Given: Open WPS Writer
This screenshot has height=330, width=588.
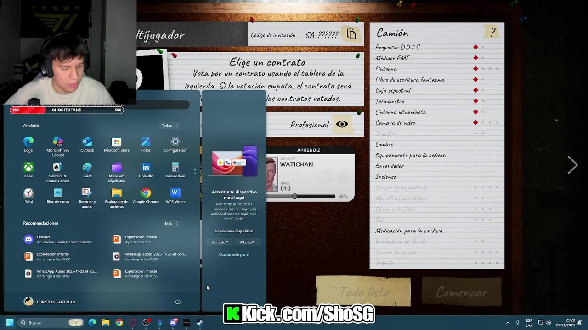Looking at the screenshot, I should pyautogui.click(x=175, y=196).
